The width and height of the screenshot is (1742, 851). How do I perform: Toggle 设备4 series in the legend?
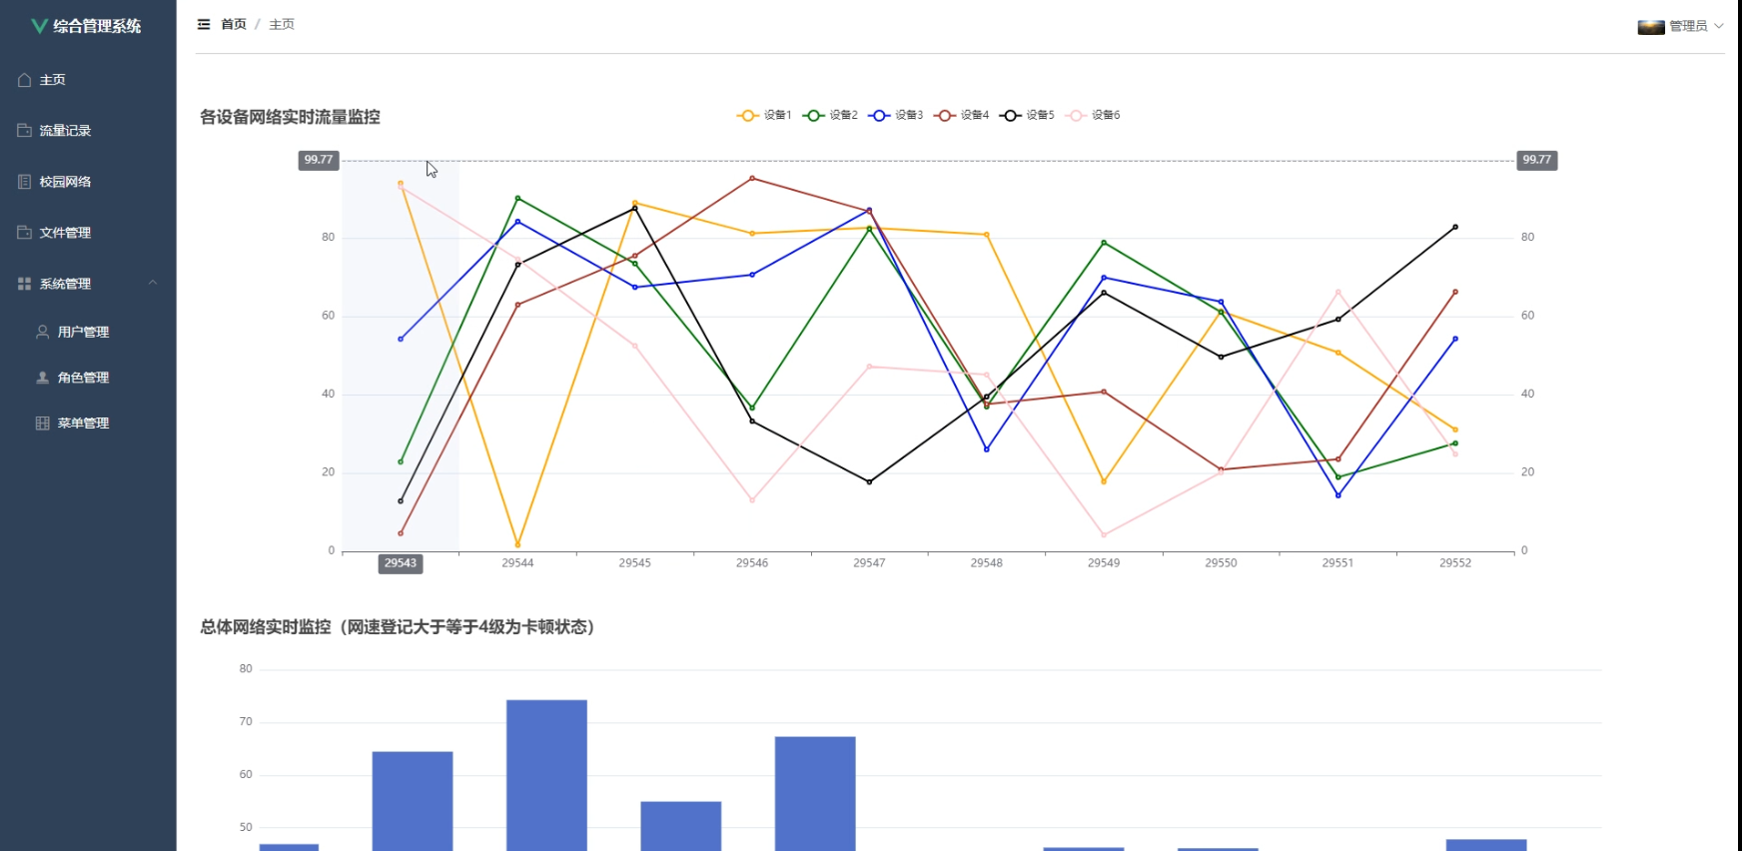tap(962, 116)
